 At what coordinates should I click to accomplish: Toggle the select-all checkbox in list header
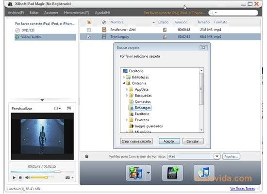[x=89, y=22]
